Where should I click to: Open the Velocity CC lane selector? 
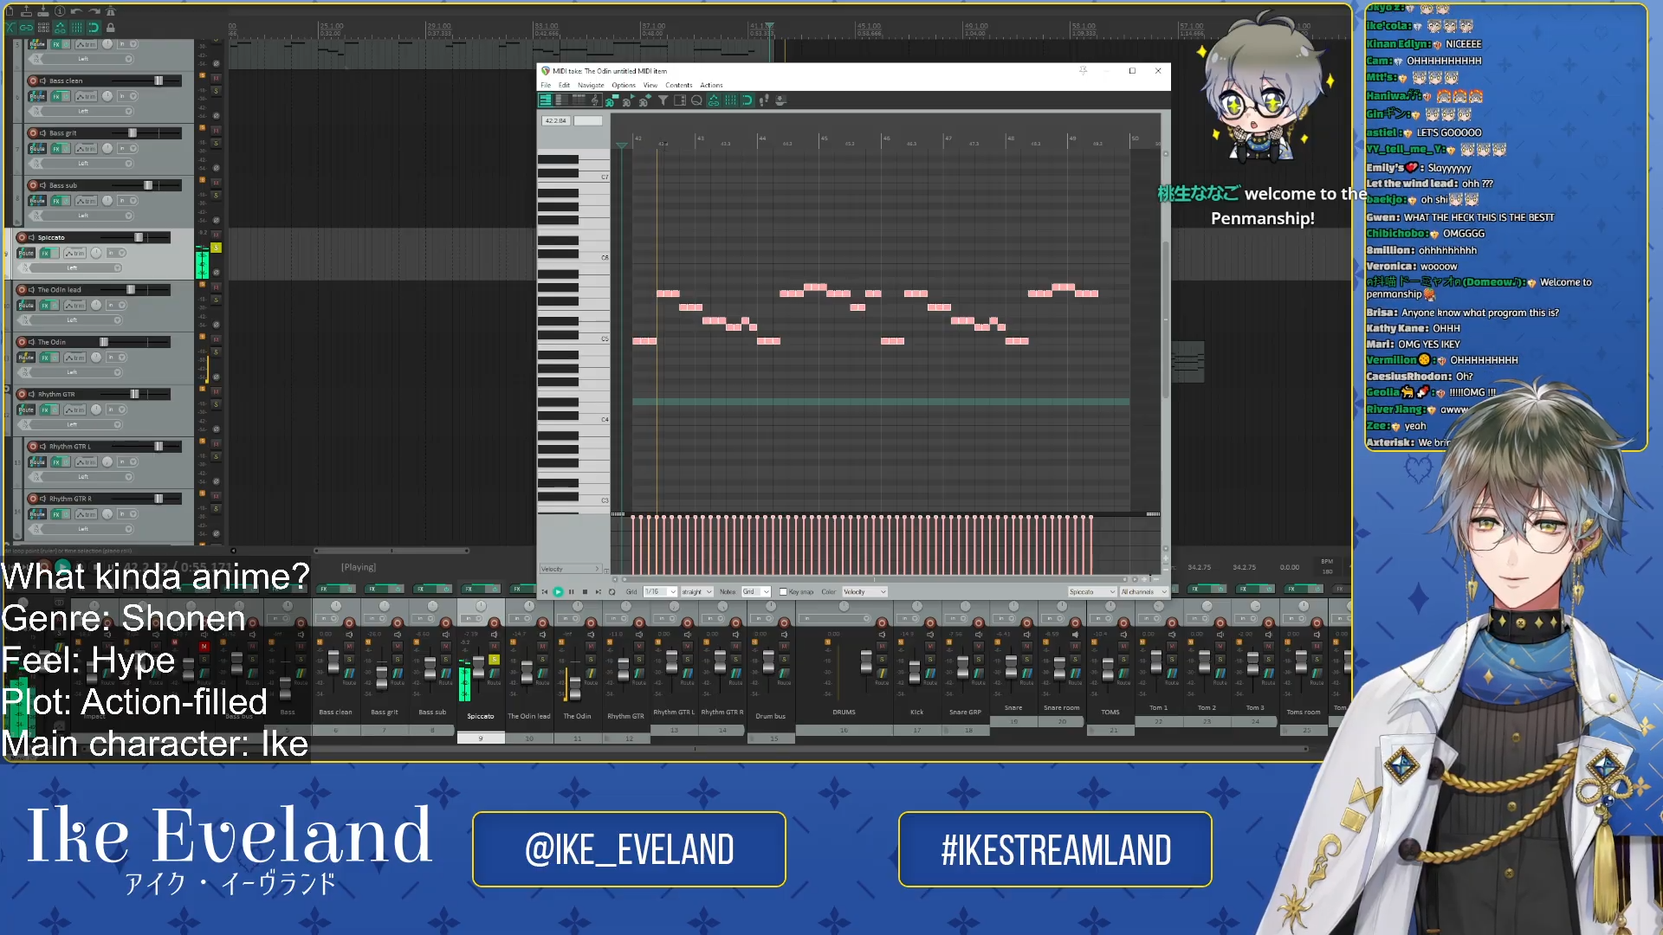[x=571, y=569]
